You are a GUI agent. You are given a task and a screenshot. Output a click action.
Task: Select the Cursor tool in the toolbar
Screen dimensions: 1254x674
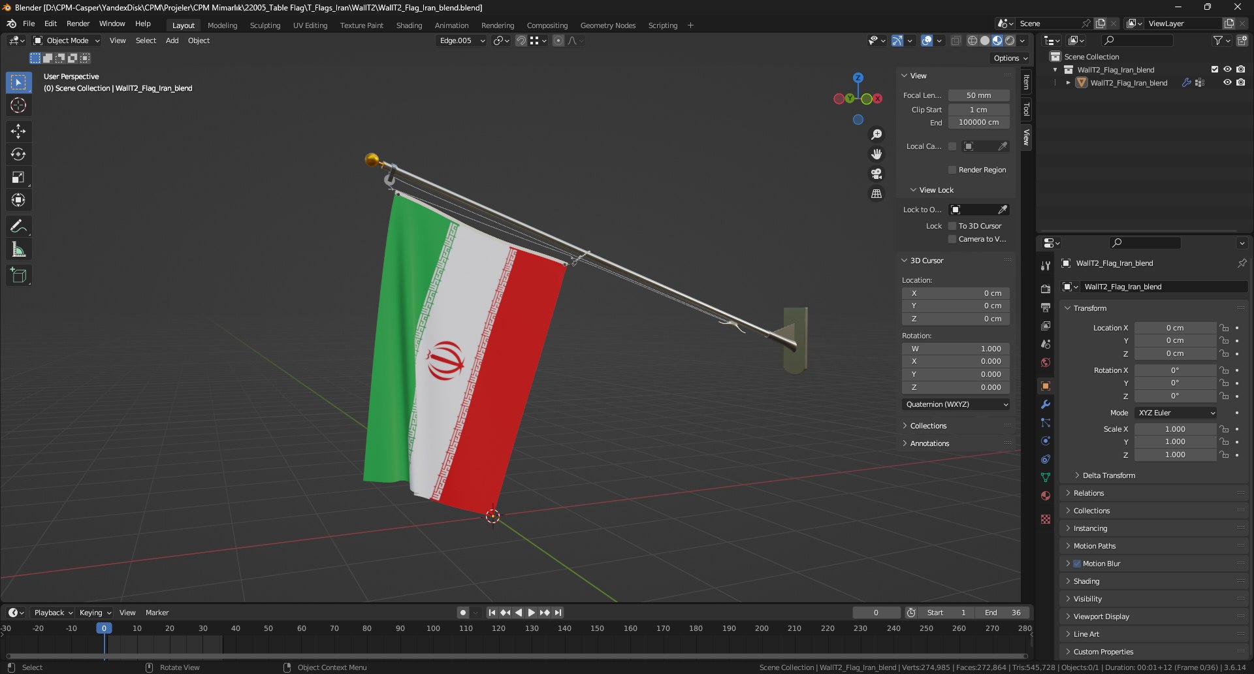(x=18, y=105)
